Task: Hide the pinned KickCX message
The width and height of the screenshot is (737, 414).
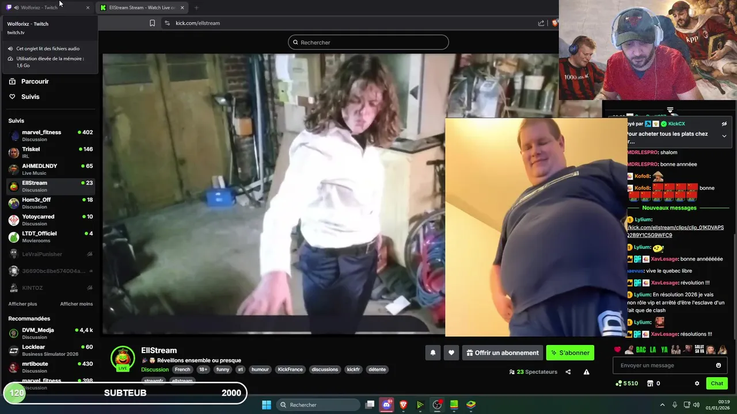Action: (x=724, y=124)
